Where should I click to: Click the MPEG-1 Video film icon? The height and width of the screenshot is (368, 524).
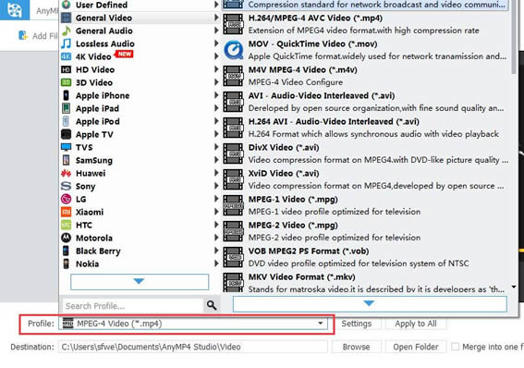pyautogui.click(x=233, y=205)
